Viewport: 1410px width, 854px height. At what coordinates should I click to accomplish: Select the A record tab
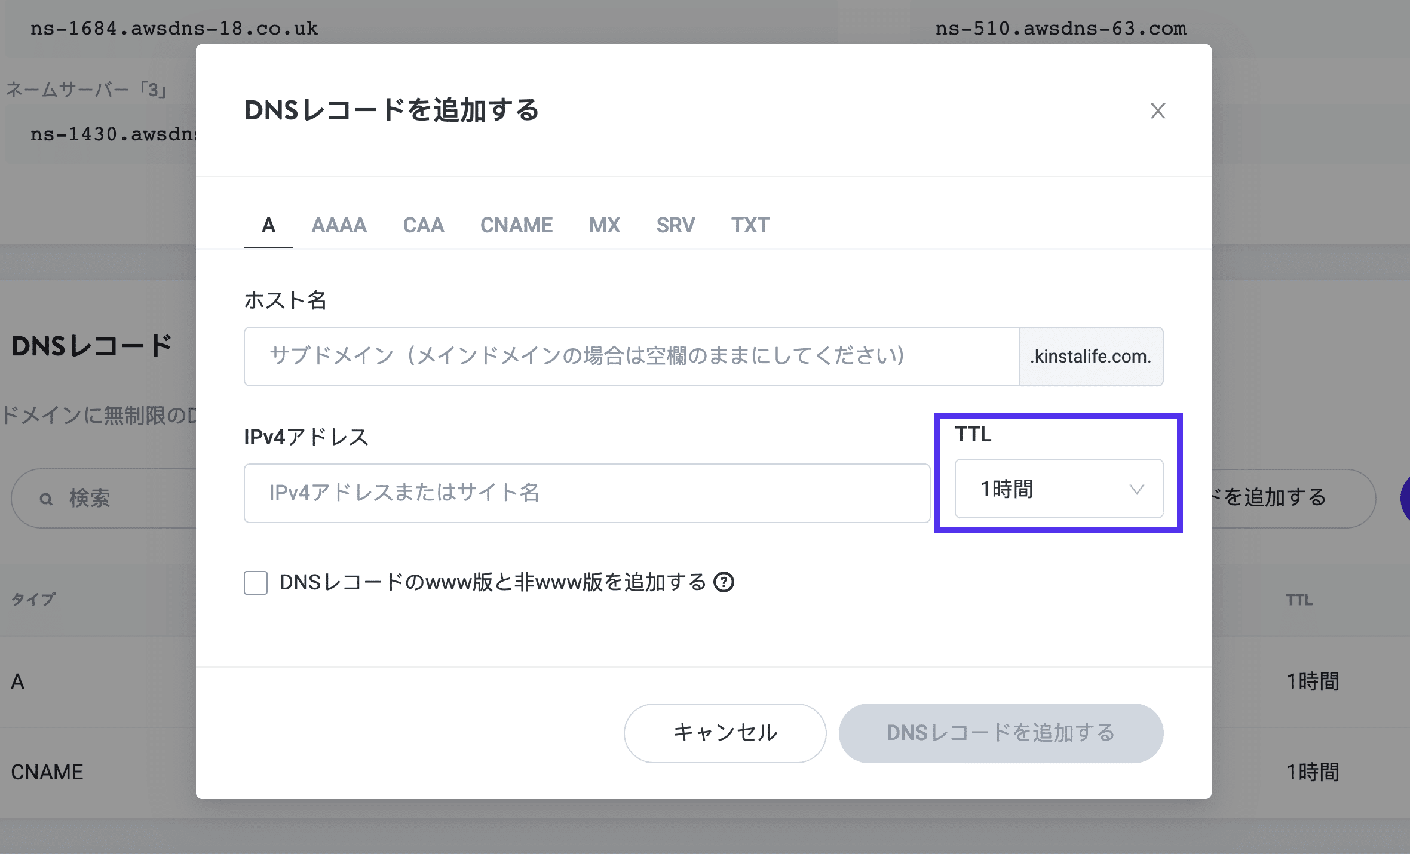268,225
